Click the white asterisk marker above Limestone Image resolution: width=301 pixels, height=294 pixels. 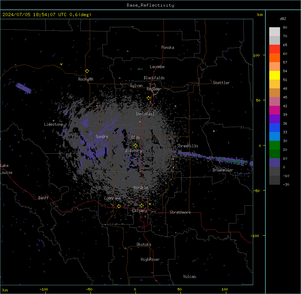point(53,121)
